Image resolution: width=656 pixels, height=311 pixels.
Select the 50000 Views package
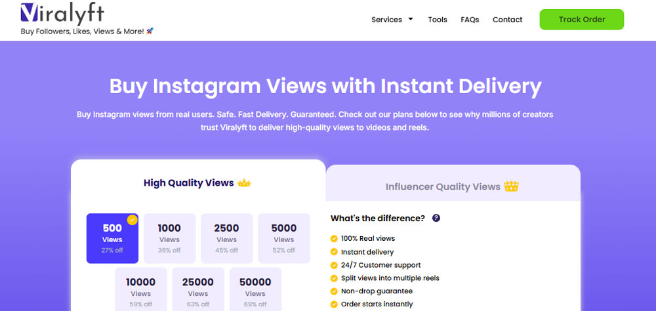point(255,289)
